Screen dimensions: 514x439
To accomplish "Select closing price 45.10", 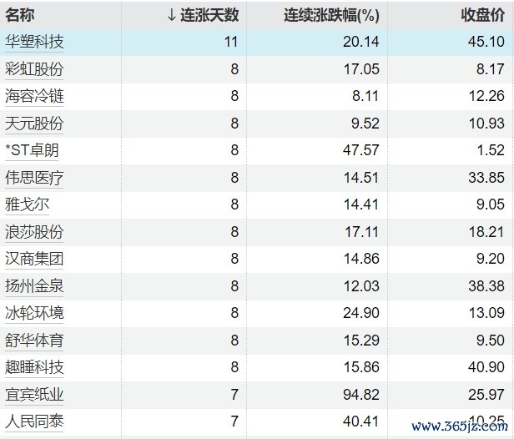I will point(486,42).
